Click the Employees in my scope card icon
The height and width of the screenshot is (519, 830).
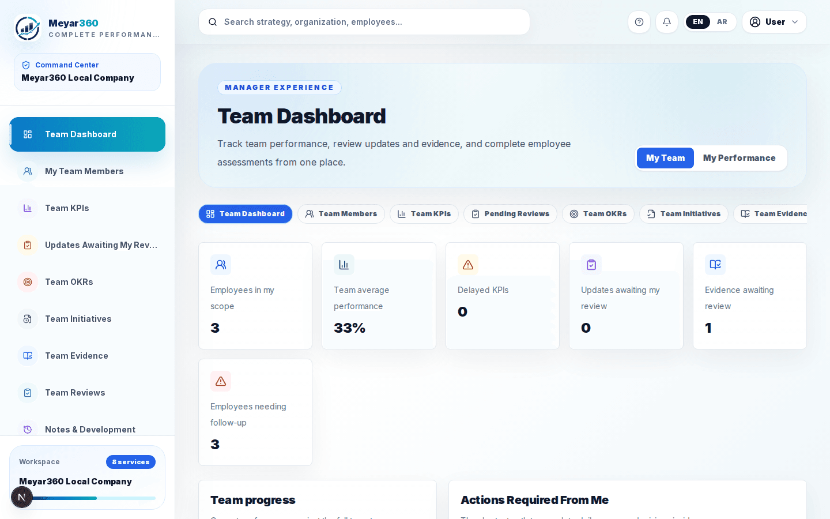[221, 265]
